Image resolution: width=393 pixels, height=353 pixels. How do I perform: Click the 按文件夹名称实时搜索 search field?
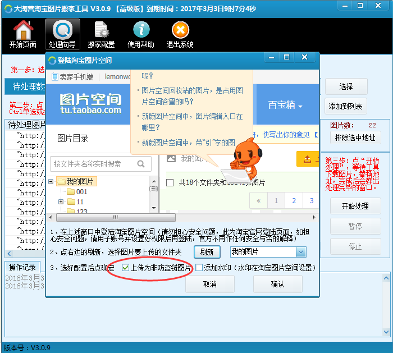pos(100,164)
